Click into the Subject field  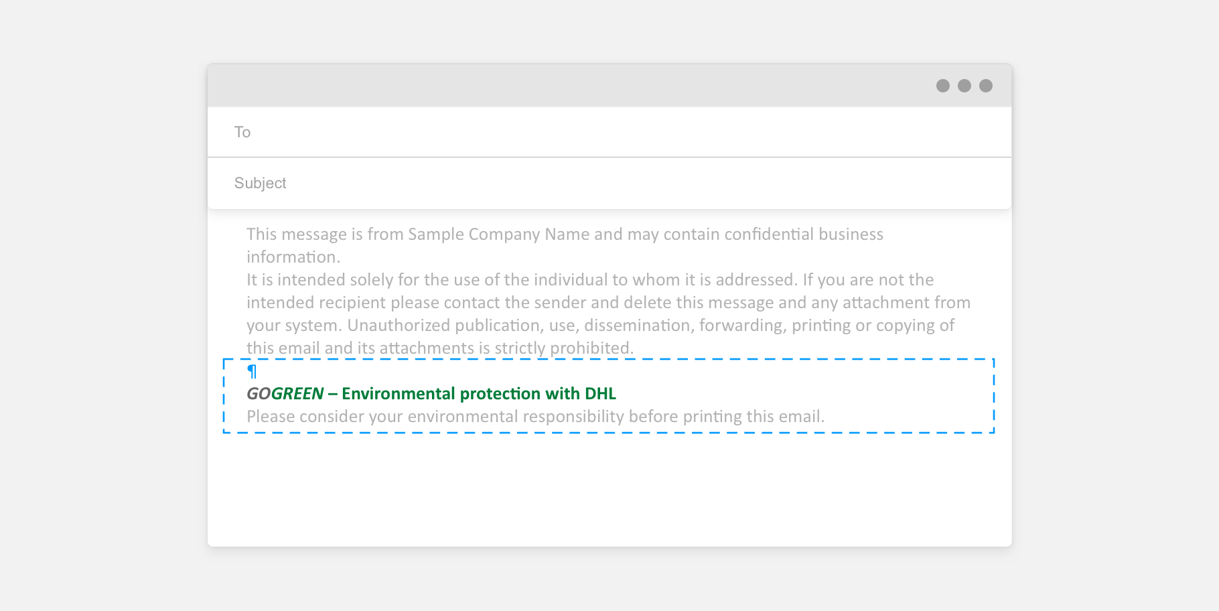pos(603,183)
